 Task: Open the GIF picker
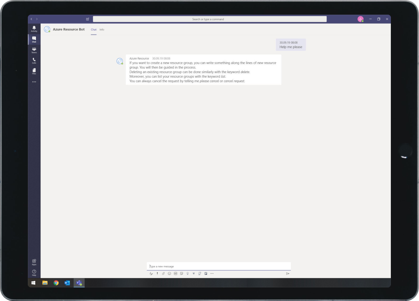click(x=176, y=273)
